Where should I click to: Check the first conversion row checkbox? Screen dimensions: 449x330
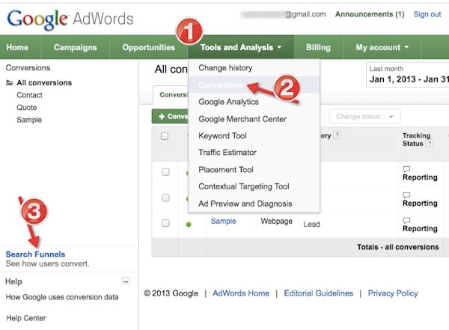[165, 172]
